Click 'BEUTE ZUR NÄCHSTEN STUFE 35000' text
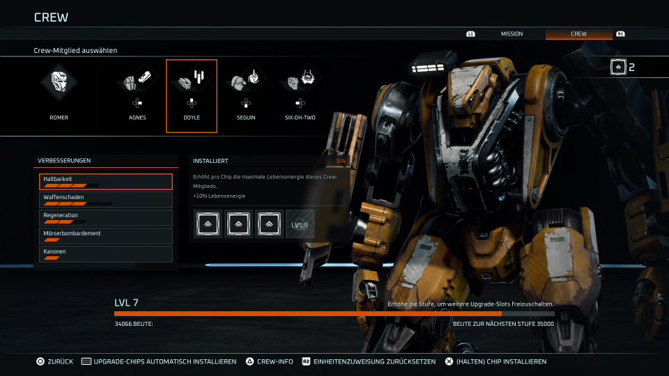 [503, 324]
